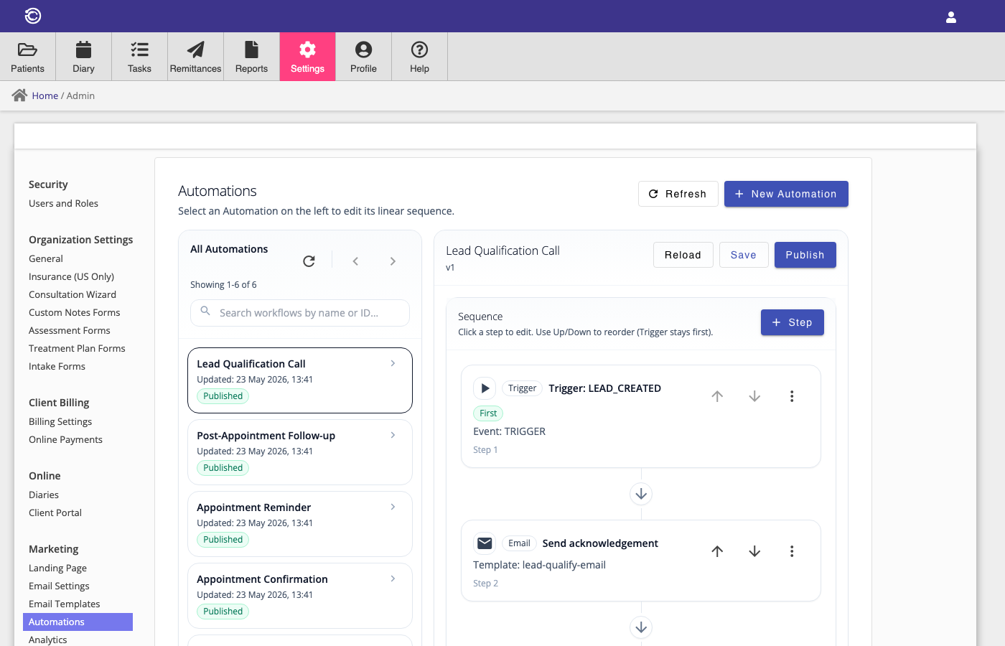The width and height of the screenshot is (1005, 646).
Task: Add a new Step
Action: [x=793, y=322]
